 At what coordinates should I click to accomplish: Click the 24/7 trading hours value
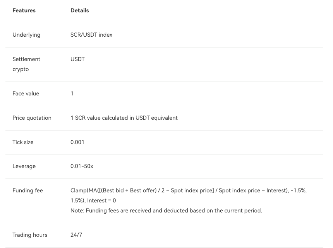tap(76, 235)
